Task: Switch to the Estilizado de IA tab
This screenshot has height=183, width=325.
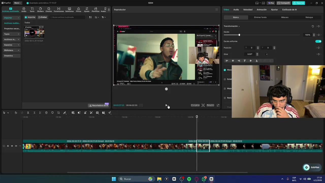Action: point(289,10)
